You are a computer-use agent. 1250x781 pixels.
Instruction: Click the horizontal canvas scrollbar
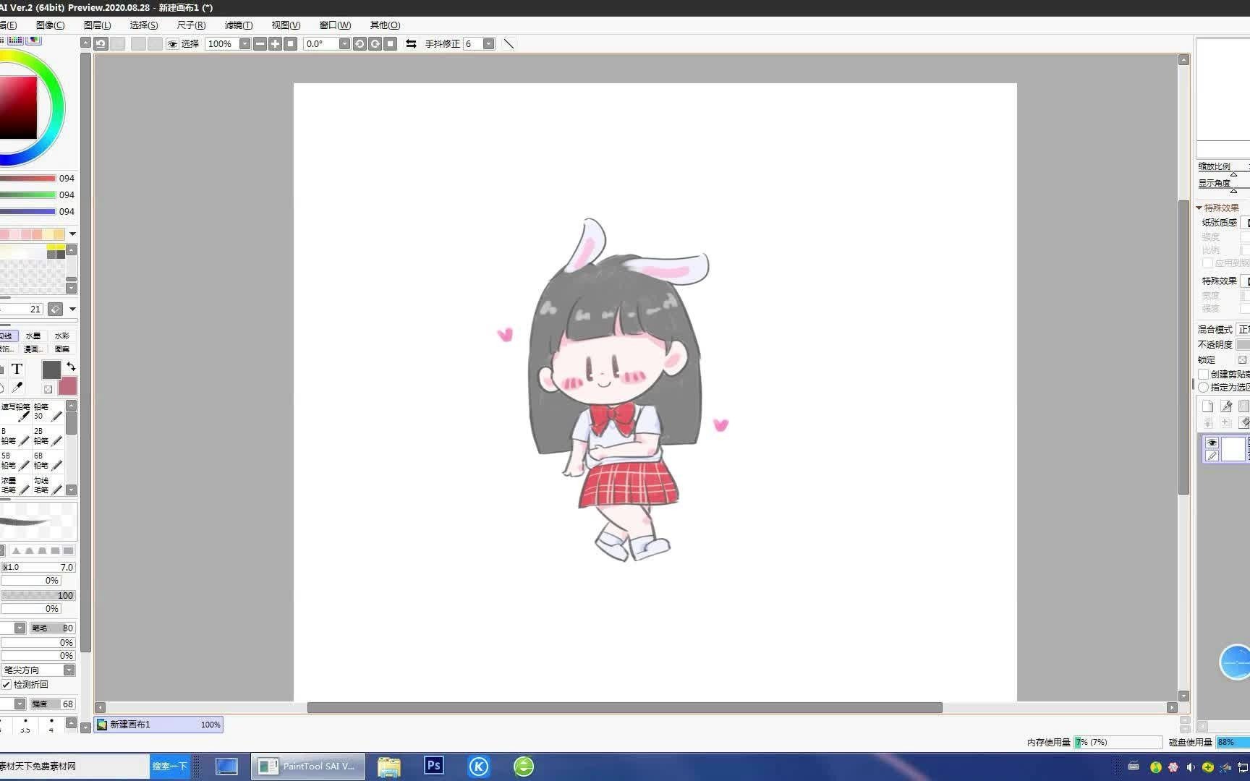point(625,707)
